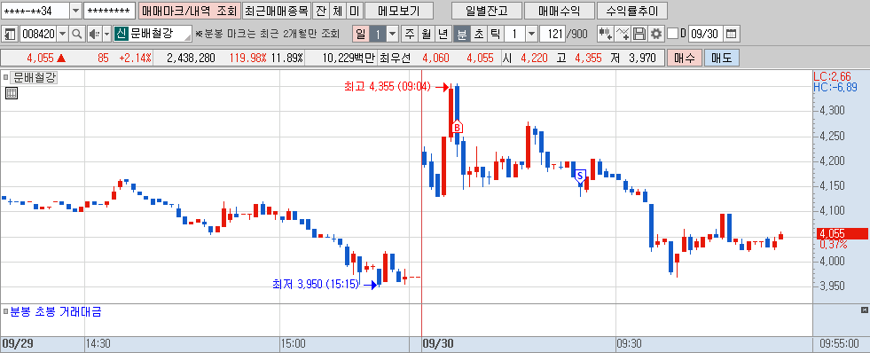Screen dimensions: 870x353
Task: Click the red 매수 buy button
Action: point(684,58)
